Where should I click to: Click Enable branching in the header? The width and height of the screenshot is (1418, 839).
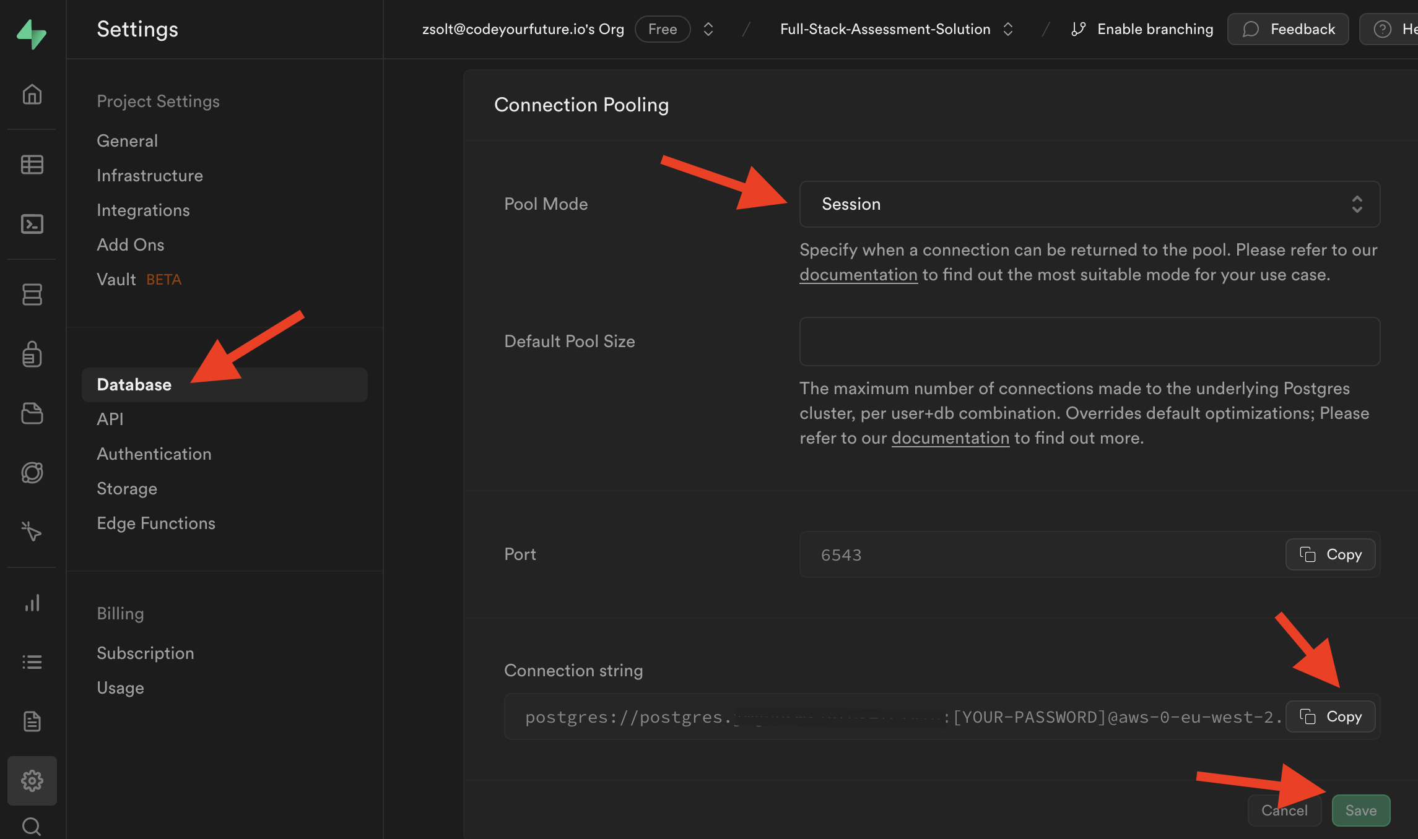tap(1154, 28)
